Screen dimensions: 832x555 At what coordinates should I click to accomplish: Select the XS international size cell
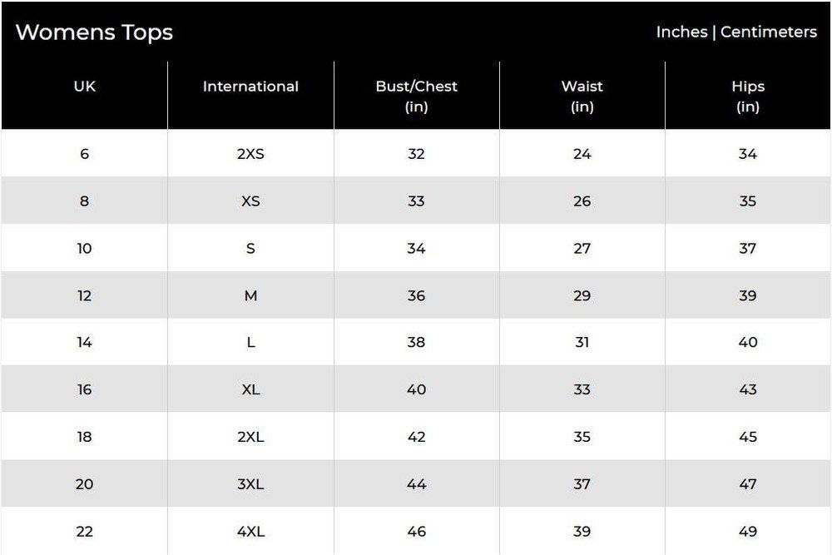coord(250,201)
